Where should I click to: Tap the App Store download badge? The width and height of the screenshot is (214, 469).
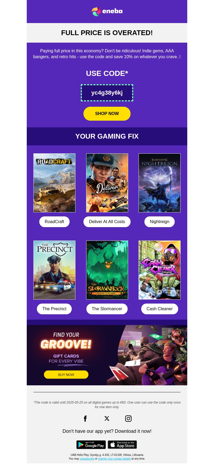click(122, 445)
